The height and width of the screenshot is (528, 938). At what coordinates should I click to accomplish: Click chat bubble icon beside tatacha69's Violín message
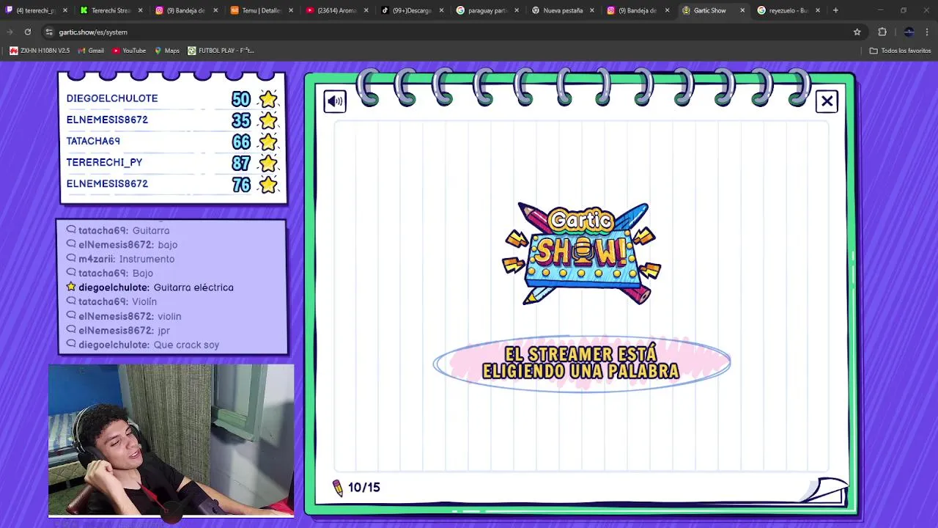(71, 301)
